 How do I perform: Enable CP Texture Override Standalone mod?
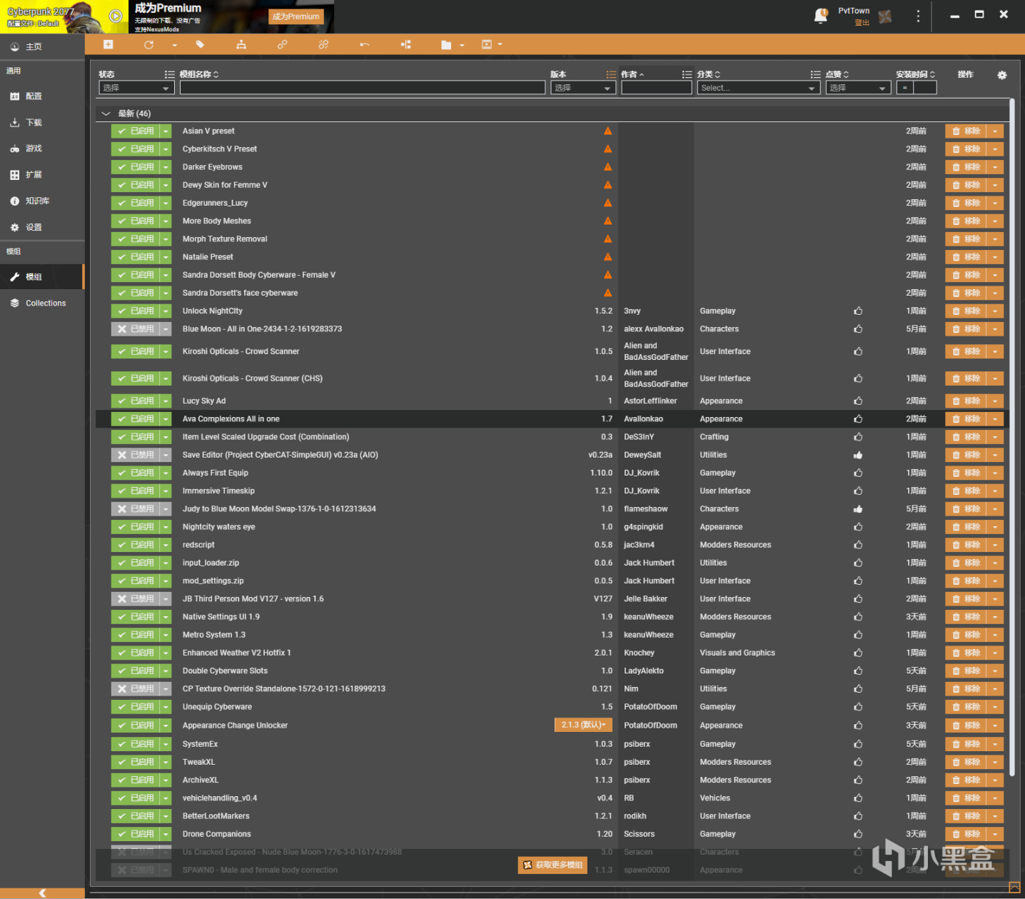pos(135,689)
